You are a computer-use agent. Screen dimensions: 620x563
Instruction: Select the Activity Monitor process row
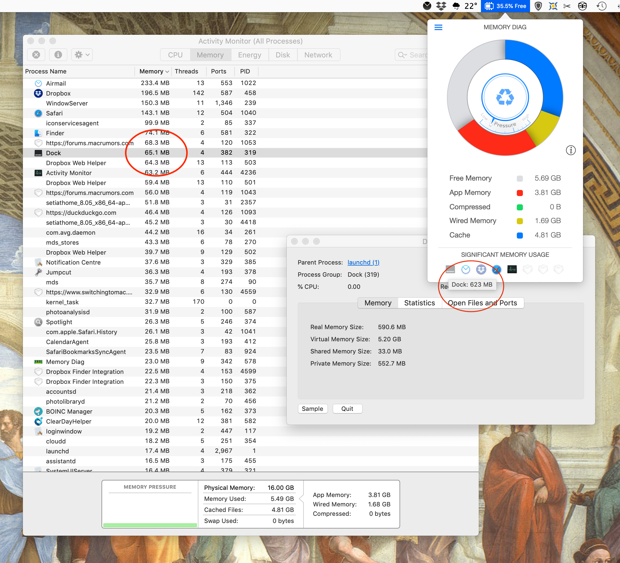click(225, 173)
